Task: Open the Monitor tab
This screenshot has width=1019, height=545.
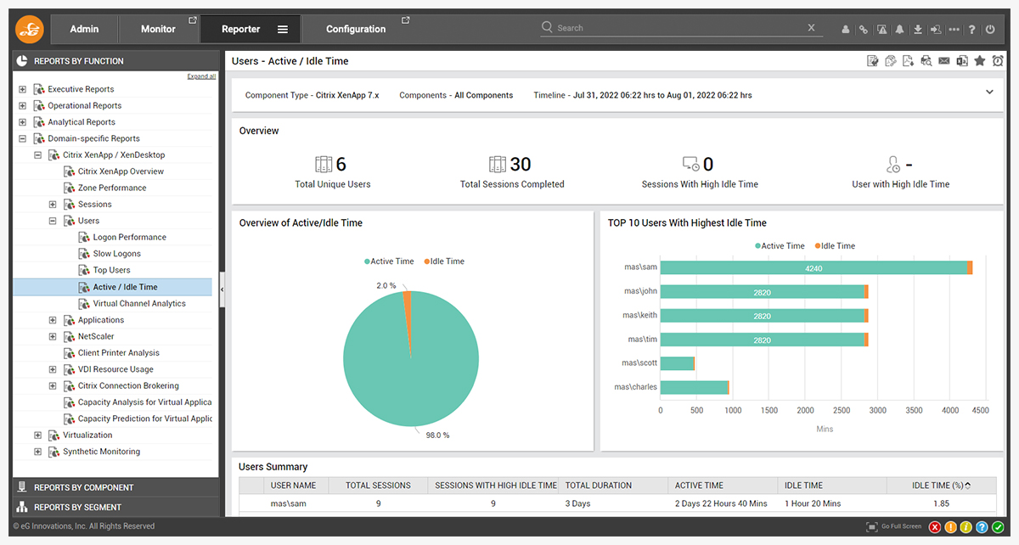Action: [158, 29]
